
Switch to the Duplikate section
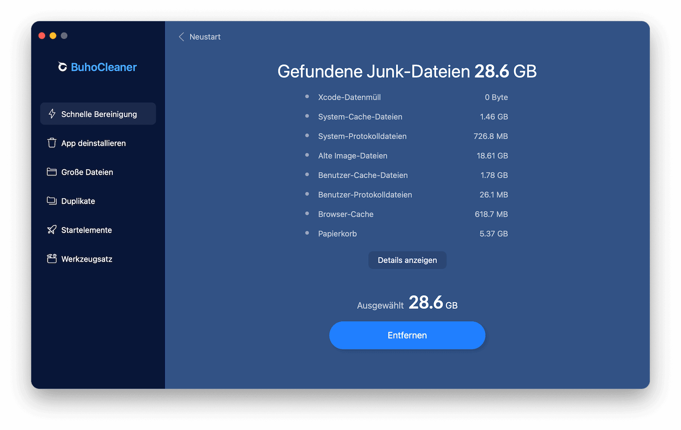pyautogui.click(x=78, y=201)
